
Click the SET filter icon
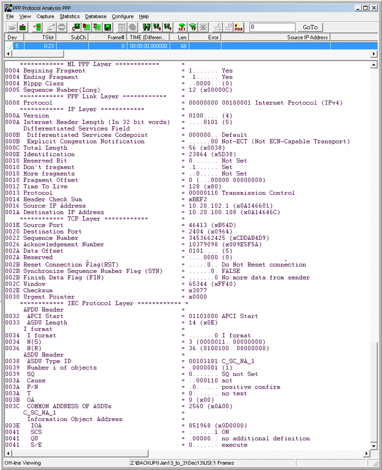coord(181,27)
